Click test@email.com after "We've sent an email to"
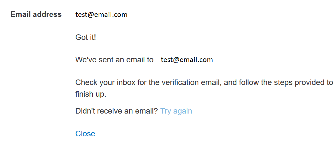The width and height of the screenshot is (334, 146). pyautogui.click(x=187, y=60)
